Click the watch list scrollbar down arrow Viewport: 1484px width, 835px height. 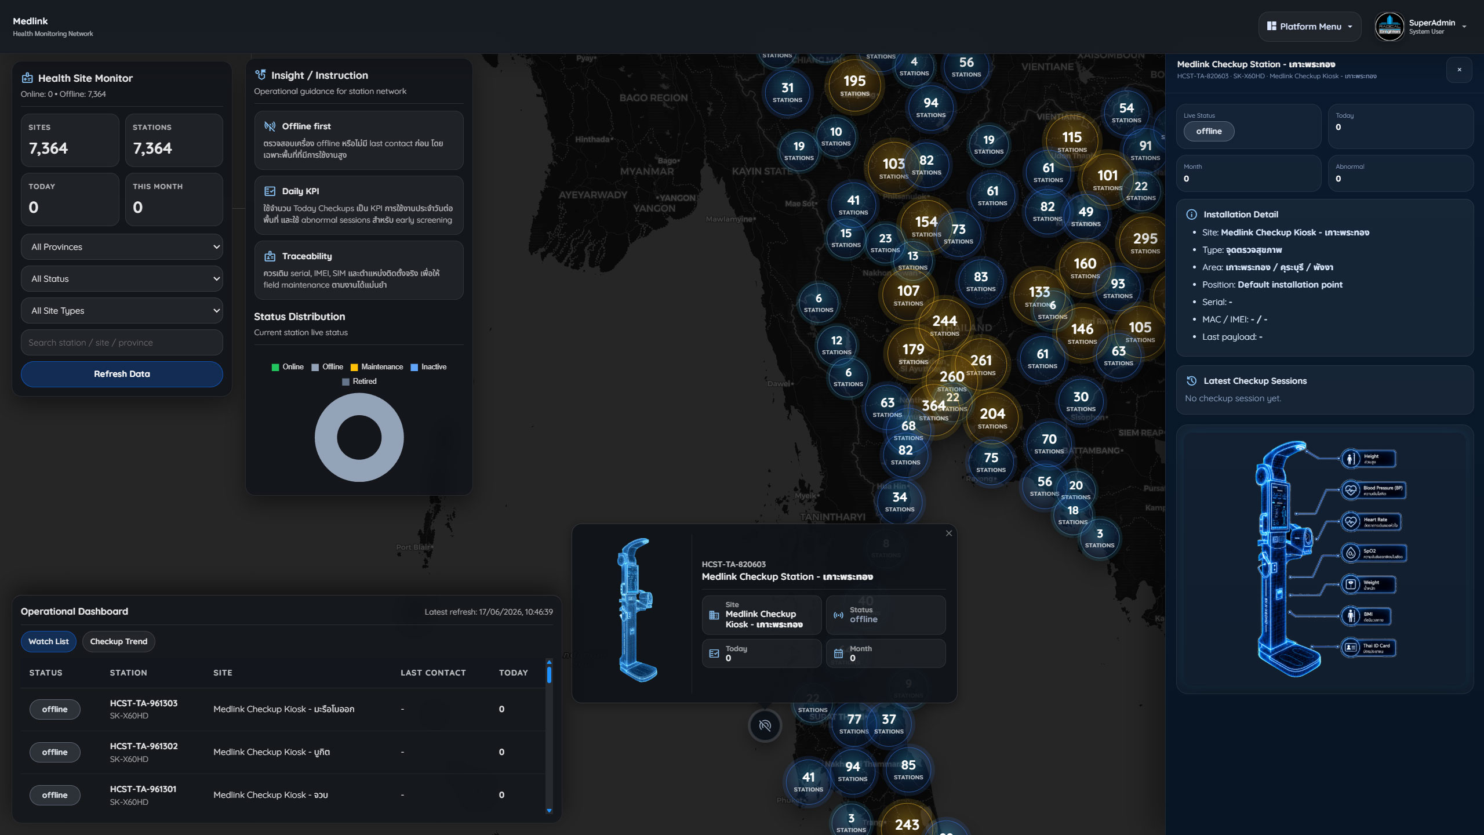(x=549, y=811)
